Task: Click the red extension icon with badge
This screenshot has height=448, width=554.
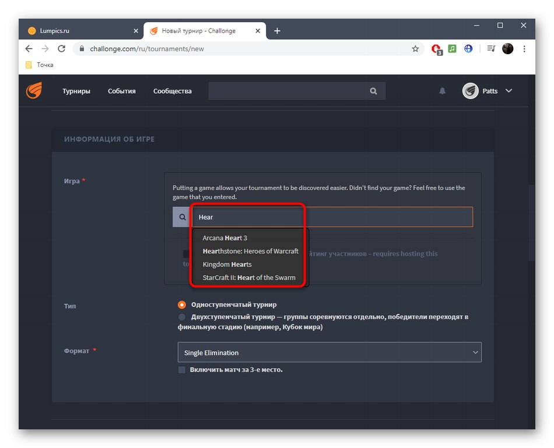Action: point(436,49)
